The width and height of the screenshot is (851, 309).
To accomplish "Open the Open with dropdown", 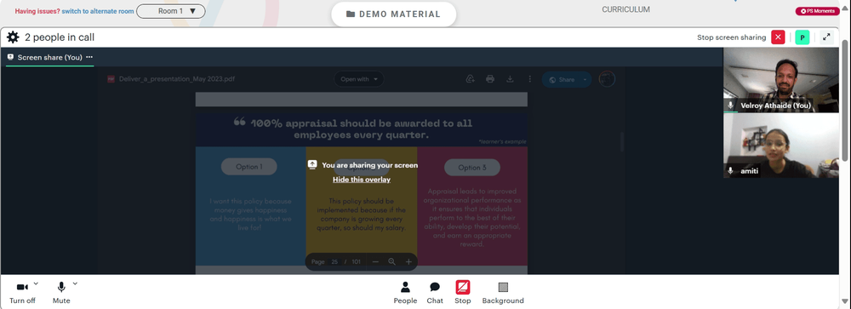I will click(359, 79).
